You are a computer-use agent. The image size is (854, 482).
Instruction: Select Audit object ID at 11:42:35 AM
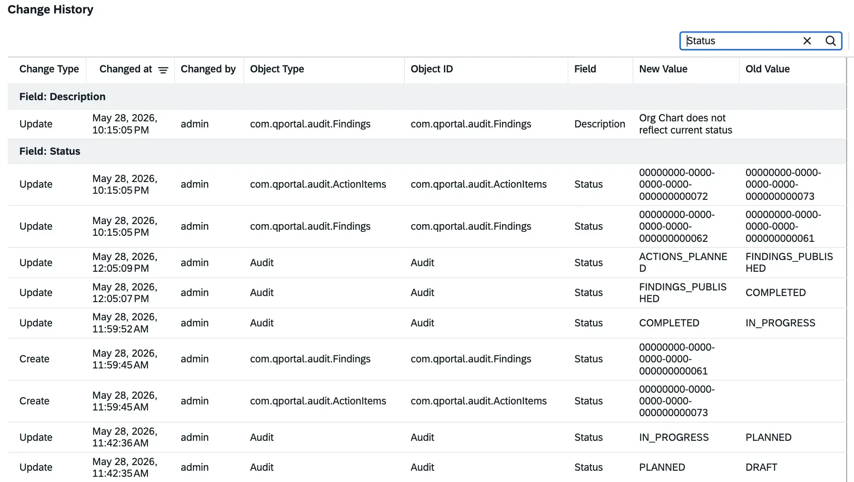422,467
